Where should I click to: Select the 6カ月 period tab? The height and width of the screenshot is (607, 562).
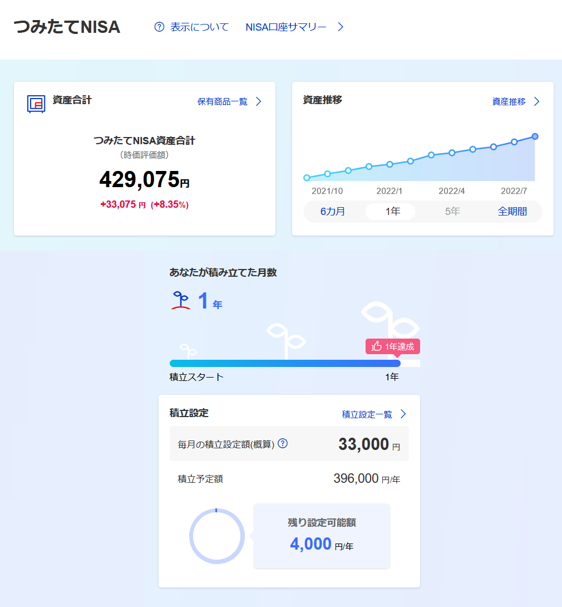(333, 212)
